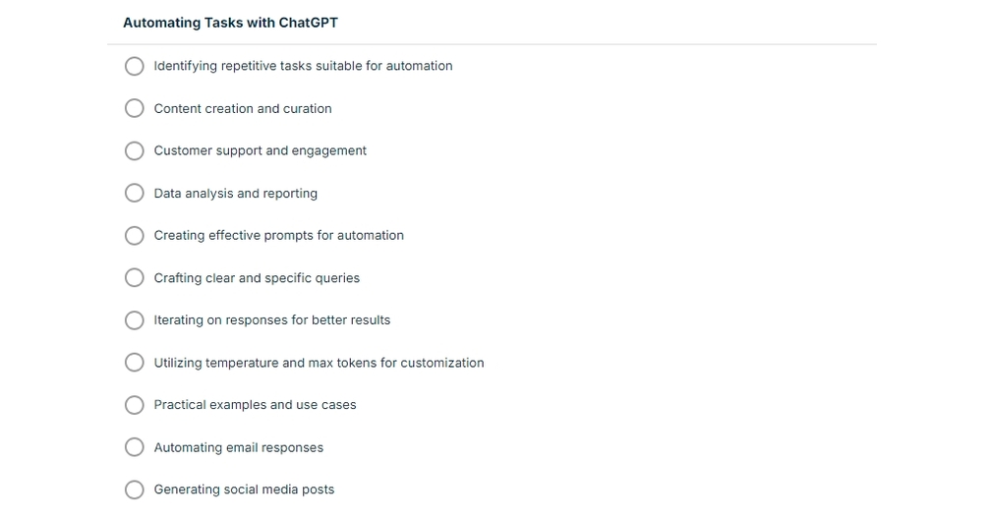Viewport: 988px width, 520px height.
Task: Mark 'Content creation and curation' circle
Action: 135,108
